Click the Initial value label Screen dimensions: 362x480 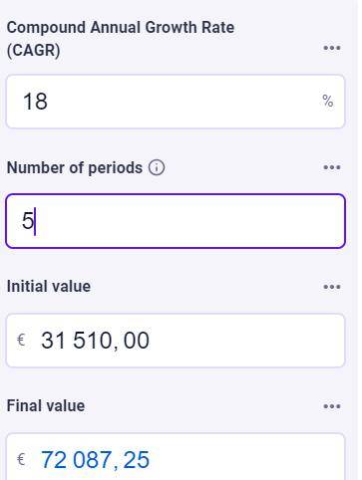[49, 287]
